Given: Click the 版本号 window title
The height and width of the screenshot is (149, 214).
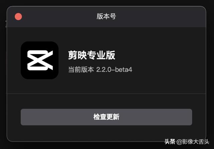Looking at the screenshot, I should (x=106, y=16).
